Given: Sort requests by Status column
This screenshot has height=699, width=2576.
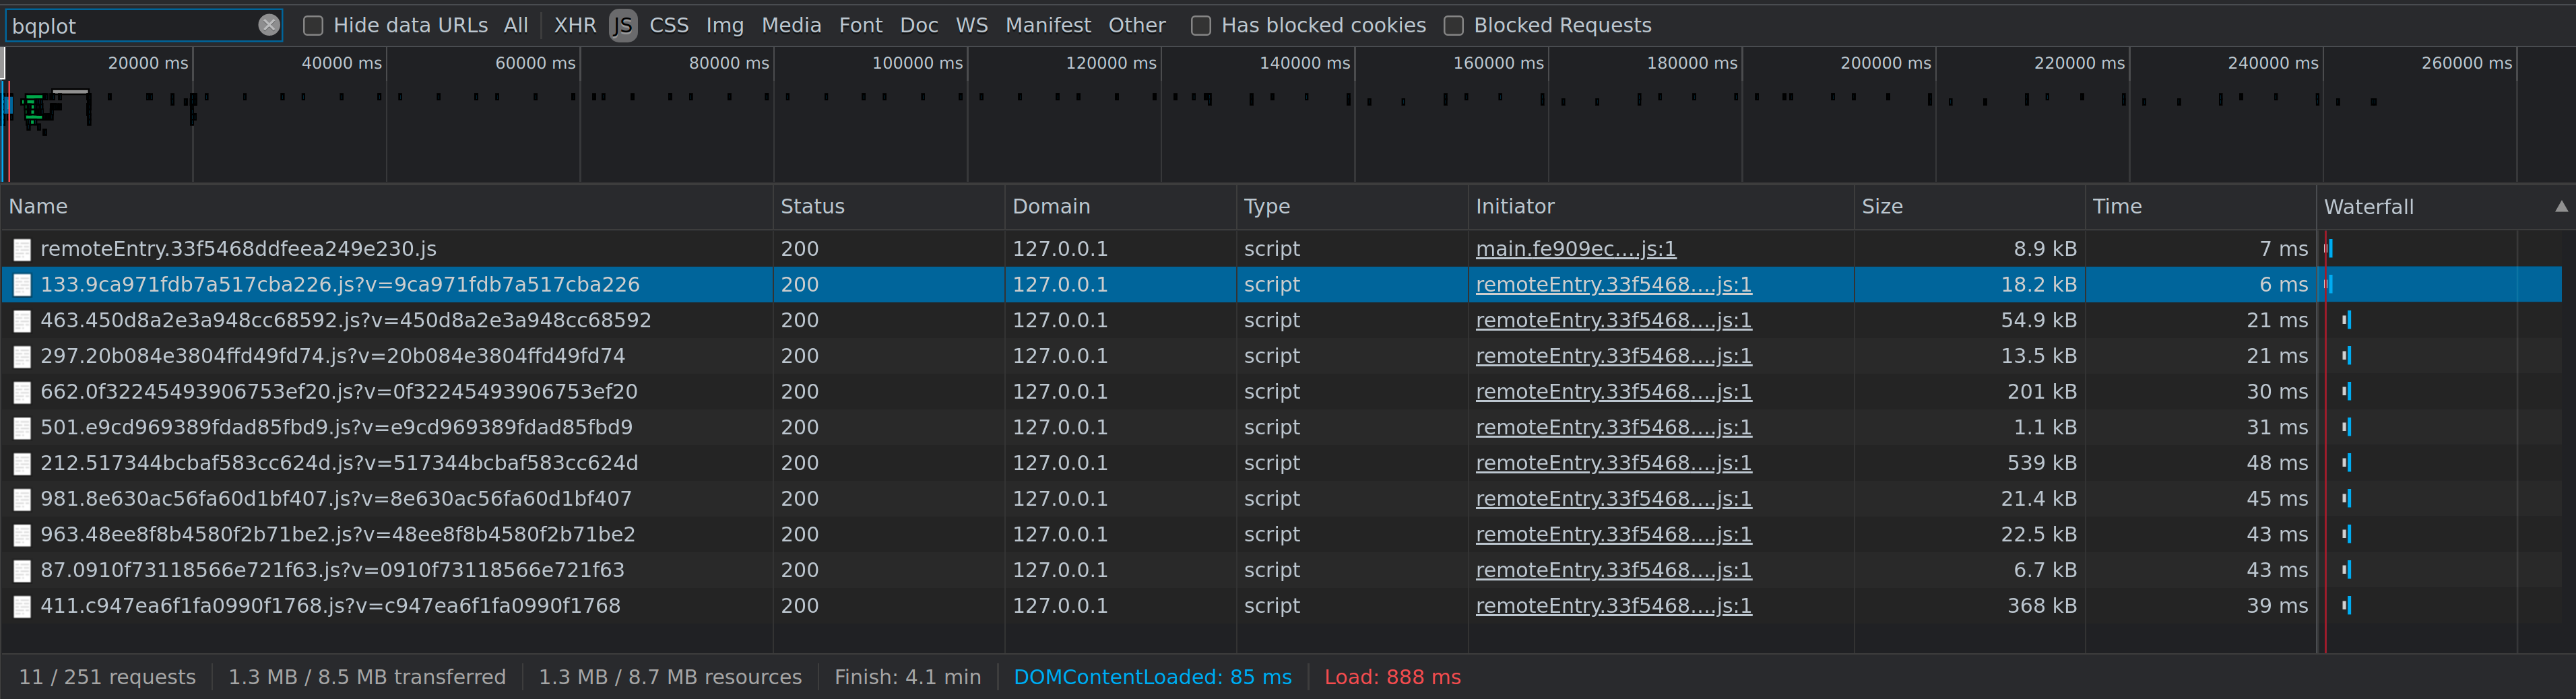Looking at the screenshot, I should coord(888,206).
